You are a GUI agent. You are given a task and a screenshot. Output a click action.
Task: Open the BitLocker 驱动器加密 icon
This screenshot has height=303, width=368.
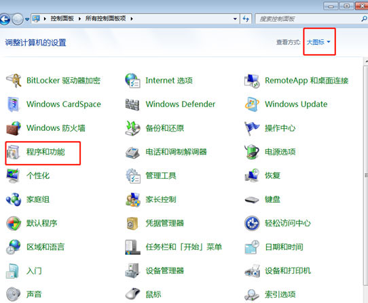click(14, 81)
